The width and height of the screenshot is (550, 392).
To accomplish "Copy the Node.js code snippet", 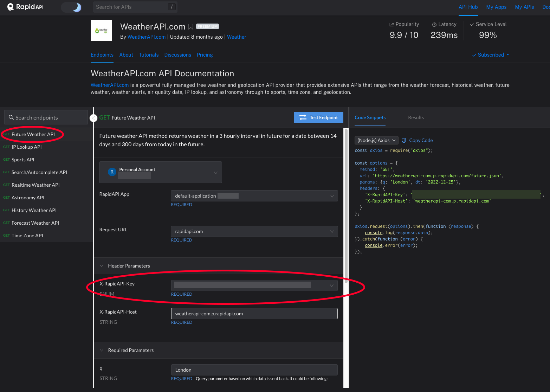I will 417,140.
